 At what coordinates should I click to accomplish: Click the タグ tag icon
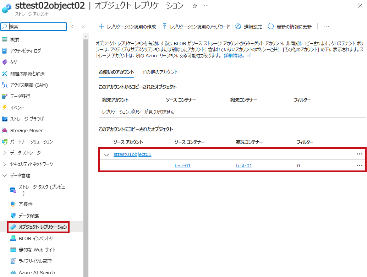(5, 62)
